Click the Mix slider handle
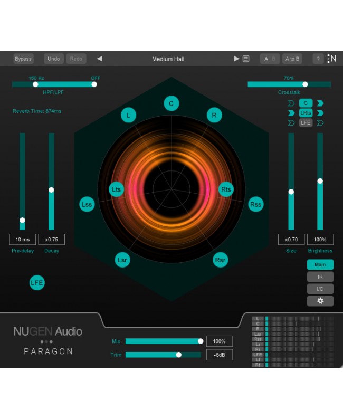 coord(201,341)
